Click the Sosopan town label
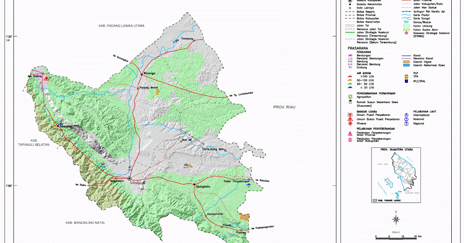This screenshot has width=464, height=243. tap(65, 126)
